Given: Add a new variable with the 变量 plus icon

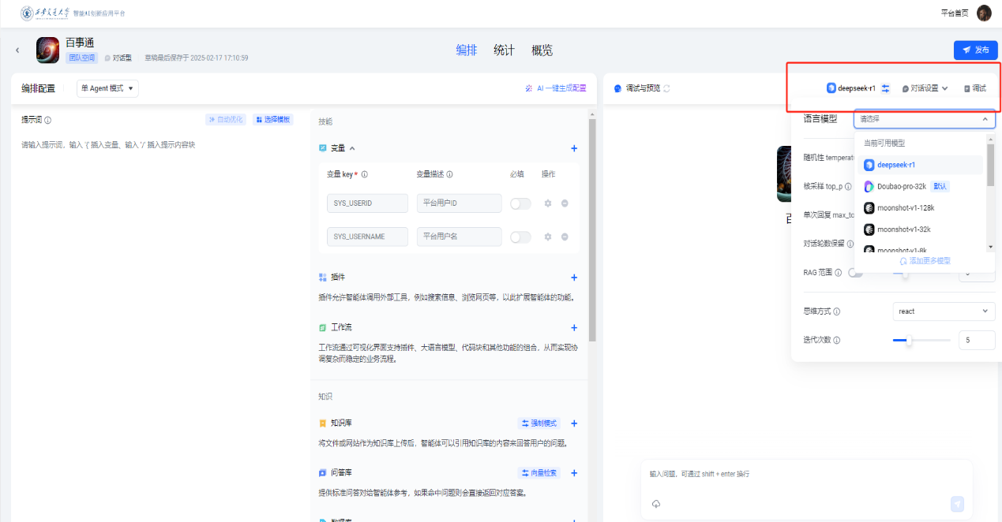Looking at the screenshot, I should (x=574, y=148).
